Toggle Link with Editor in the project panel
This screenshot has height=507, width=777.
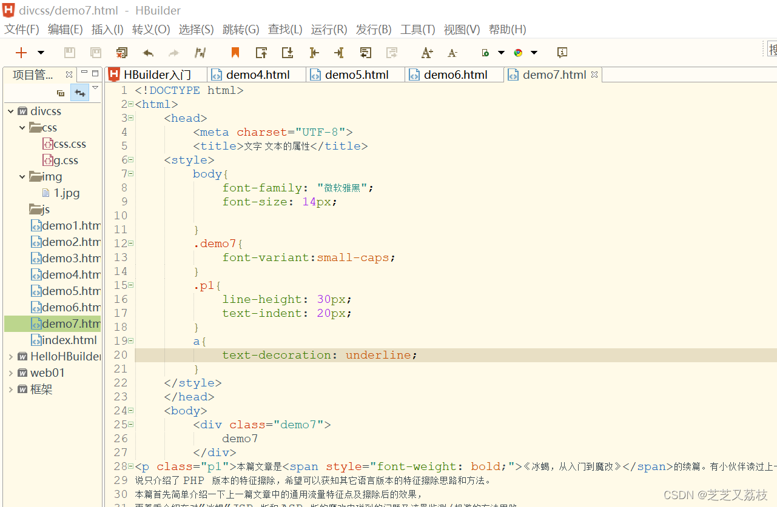coord(79,93)
